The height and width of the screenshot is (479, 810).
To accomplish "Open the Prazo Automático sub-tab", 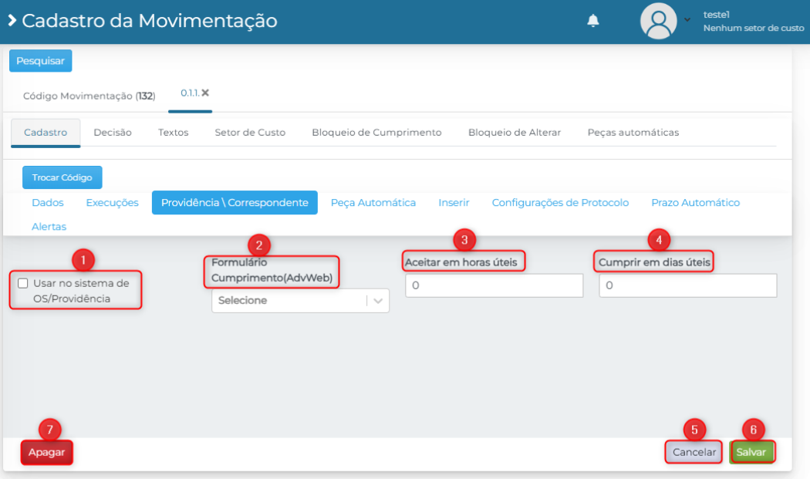I will pos(695,203).
